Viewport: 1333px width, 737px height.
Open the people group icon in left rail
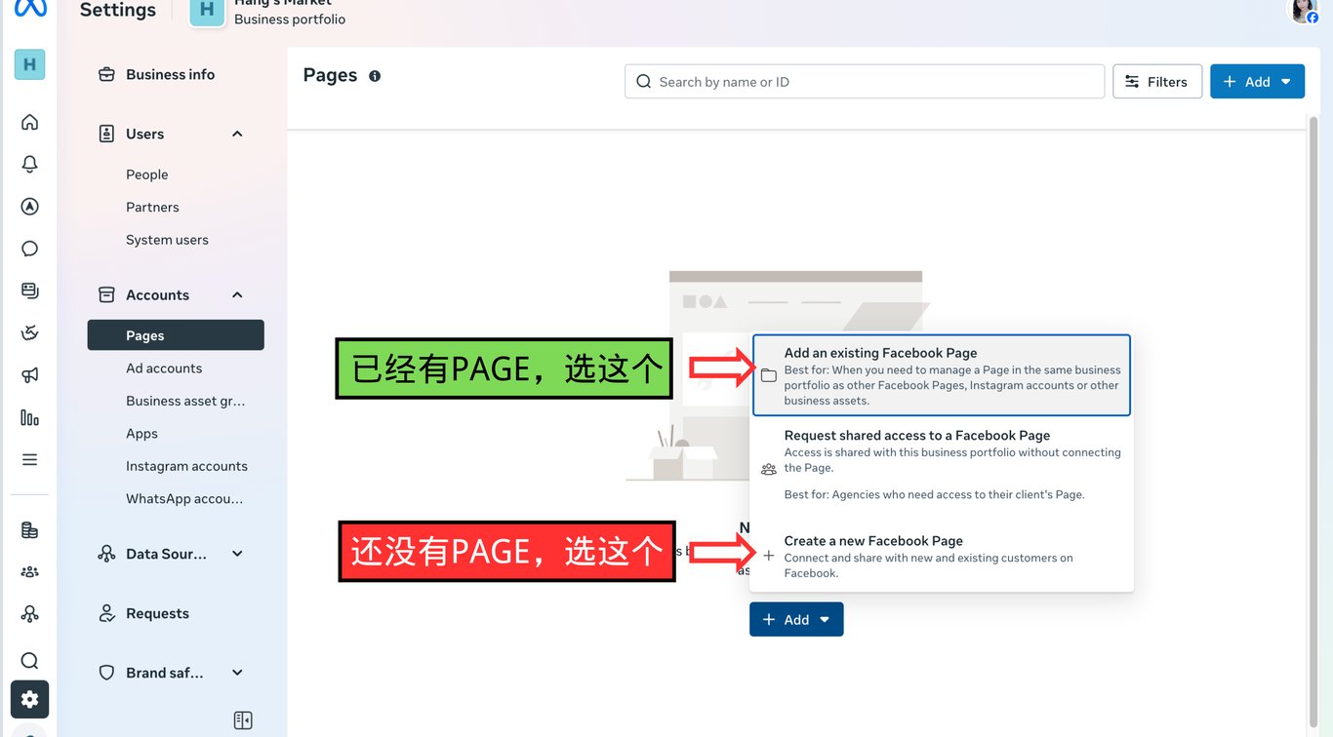pyautogui.click(x=29, y=572)
